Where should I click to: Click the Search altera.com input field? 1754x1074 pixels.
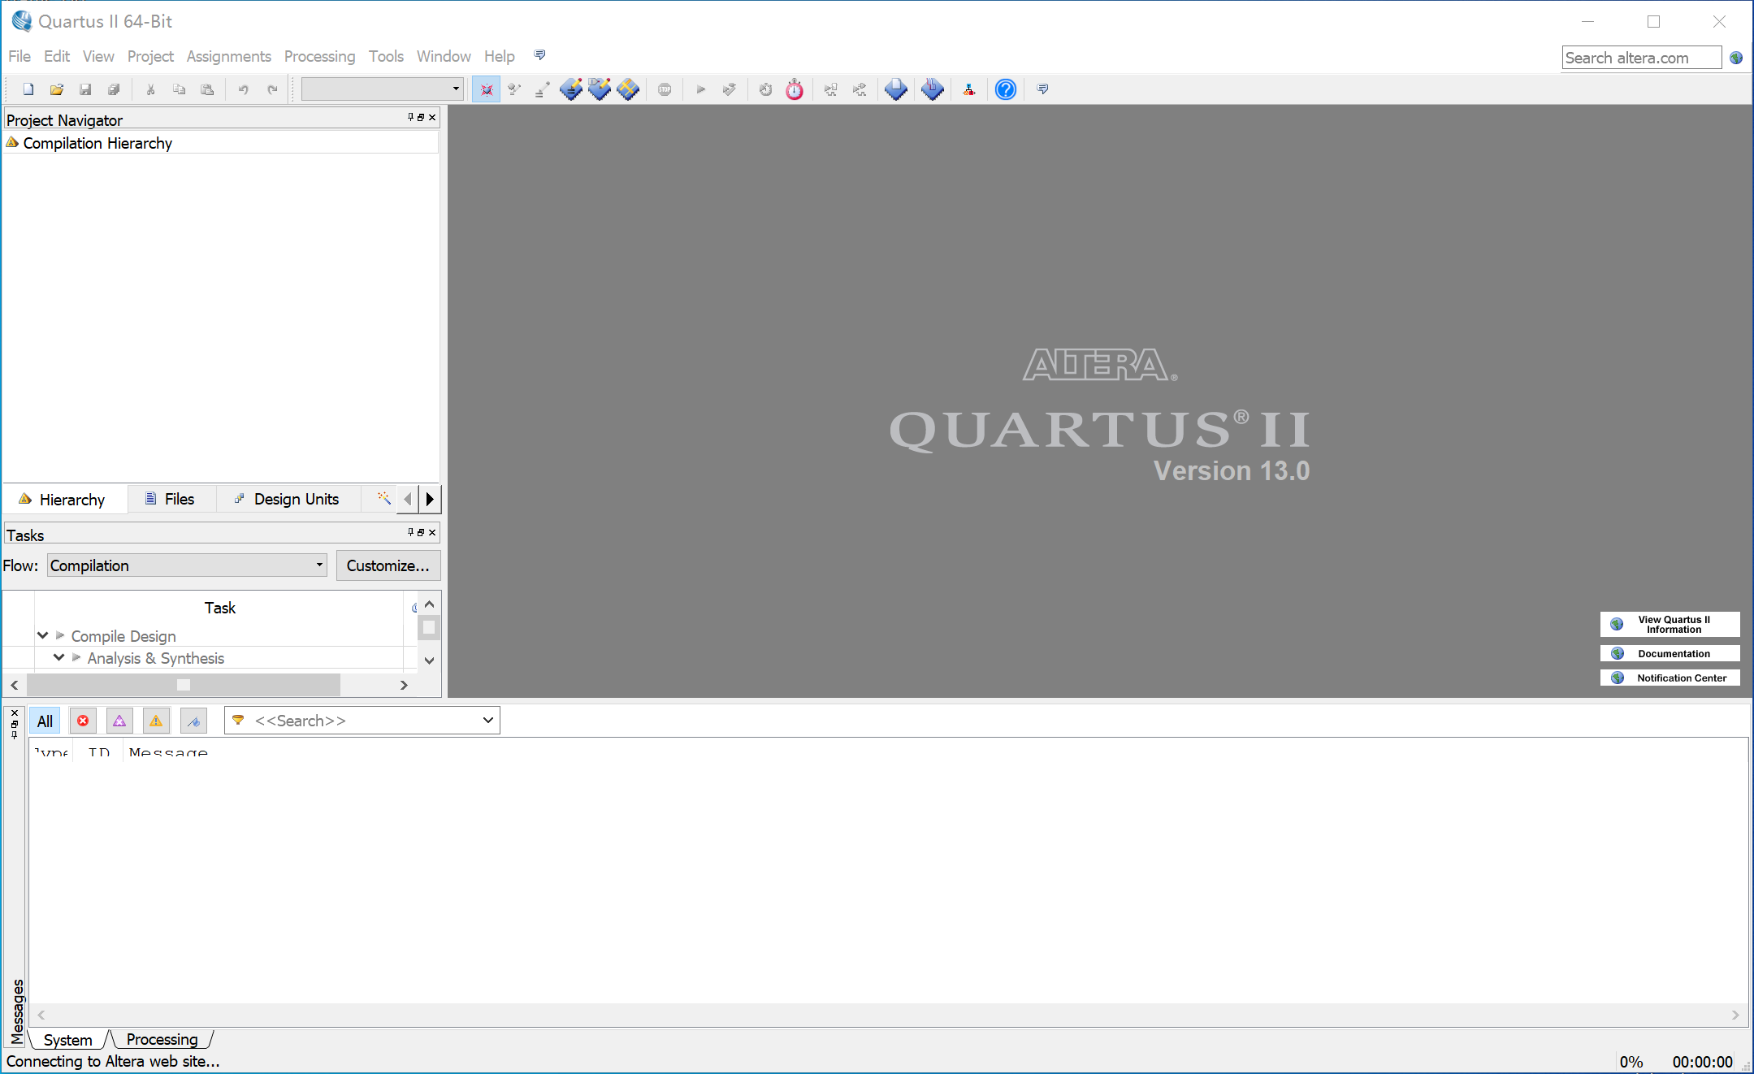click(x=1640, y=58)
